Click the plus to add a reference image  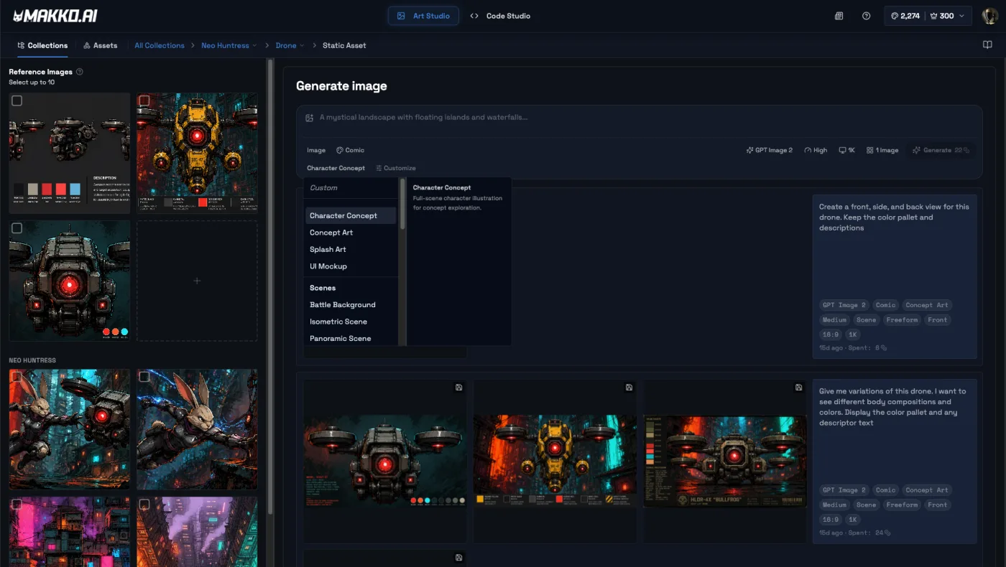point(197,281)
